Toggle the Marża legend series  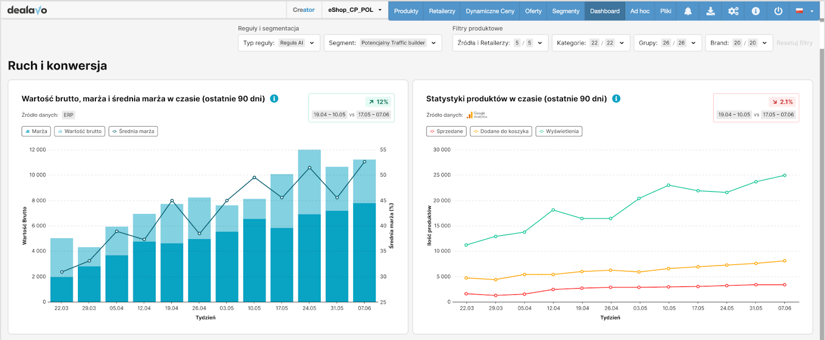pos(36,132)
